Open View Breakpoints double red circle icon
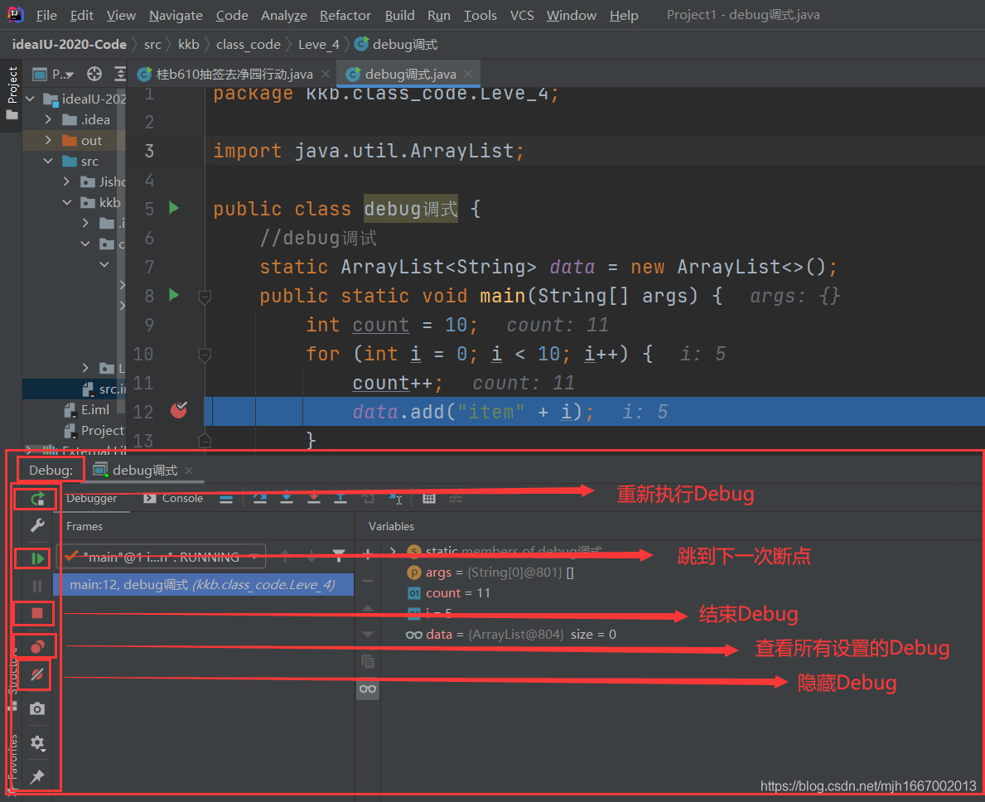Image resolution: width=985 pixels, height=802 pixels. [37, 646]
